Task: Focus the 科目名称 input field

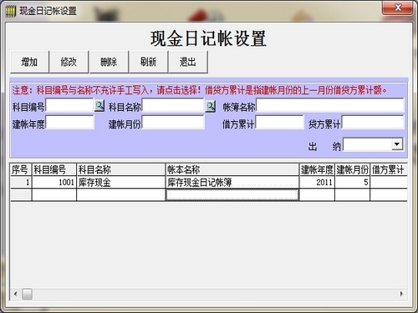Action: [173, 105]
